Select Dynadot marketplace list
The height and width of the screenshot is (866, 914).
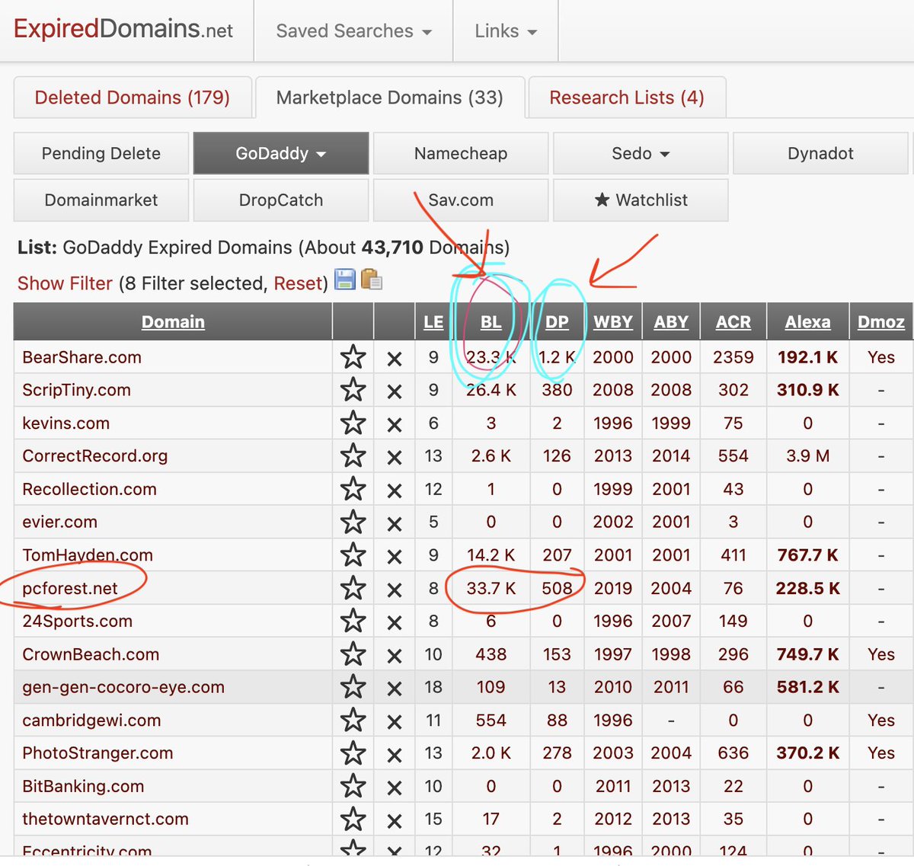coord(820,153)
